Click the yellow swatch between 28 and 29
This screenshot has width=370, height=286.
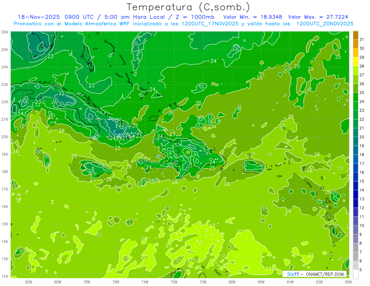coord(356,62)
